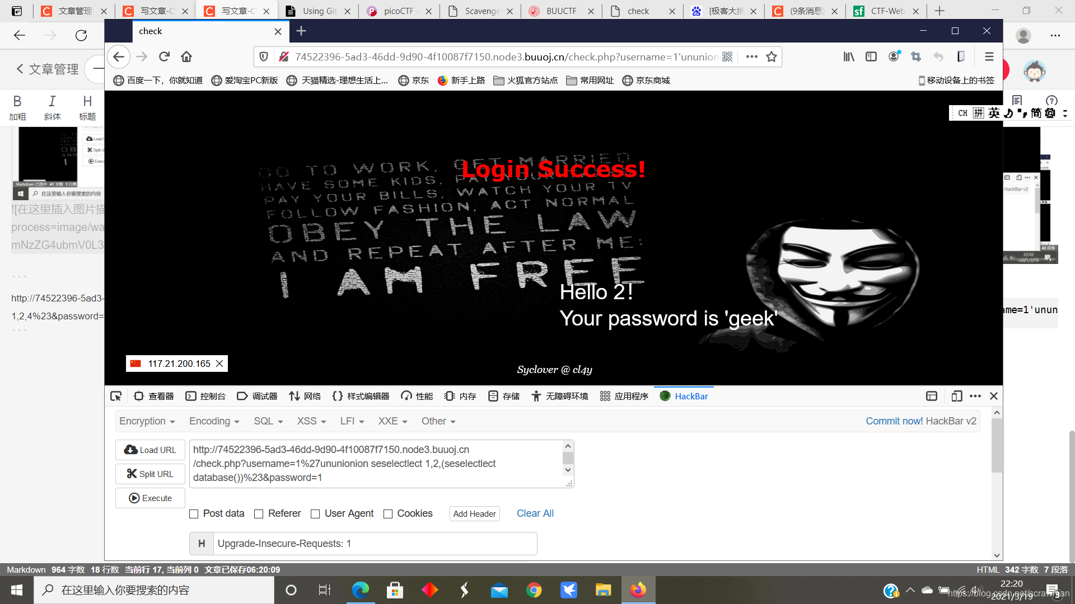
Task: Open Mail app from taskbar
Action: [499, 590]
